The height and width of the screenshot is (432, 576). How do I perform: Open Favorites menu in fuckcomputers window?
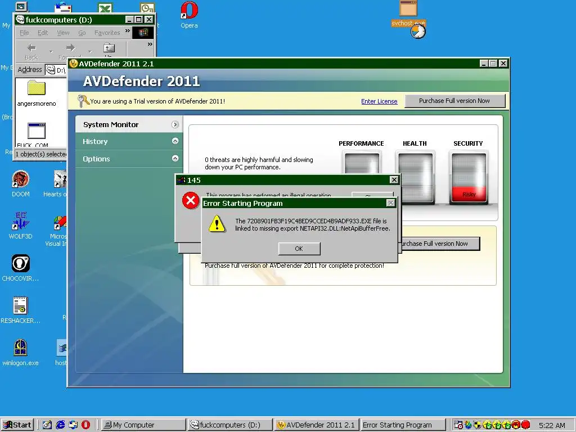[x=107, y=33]
